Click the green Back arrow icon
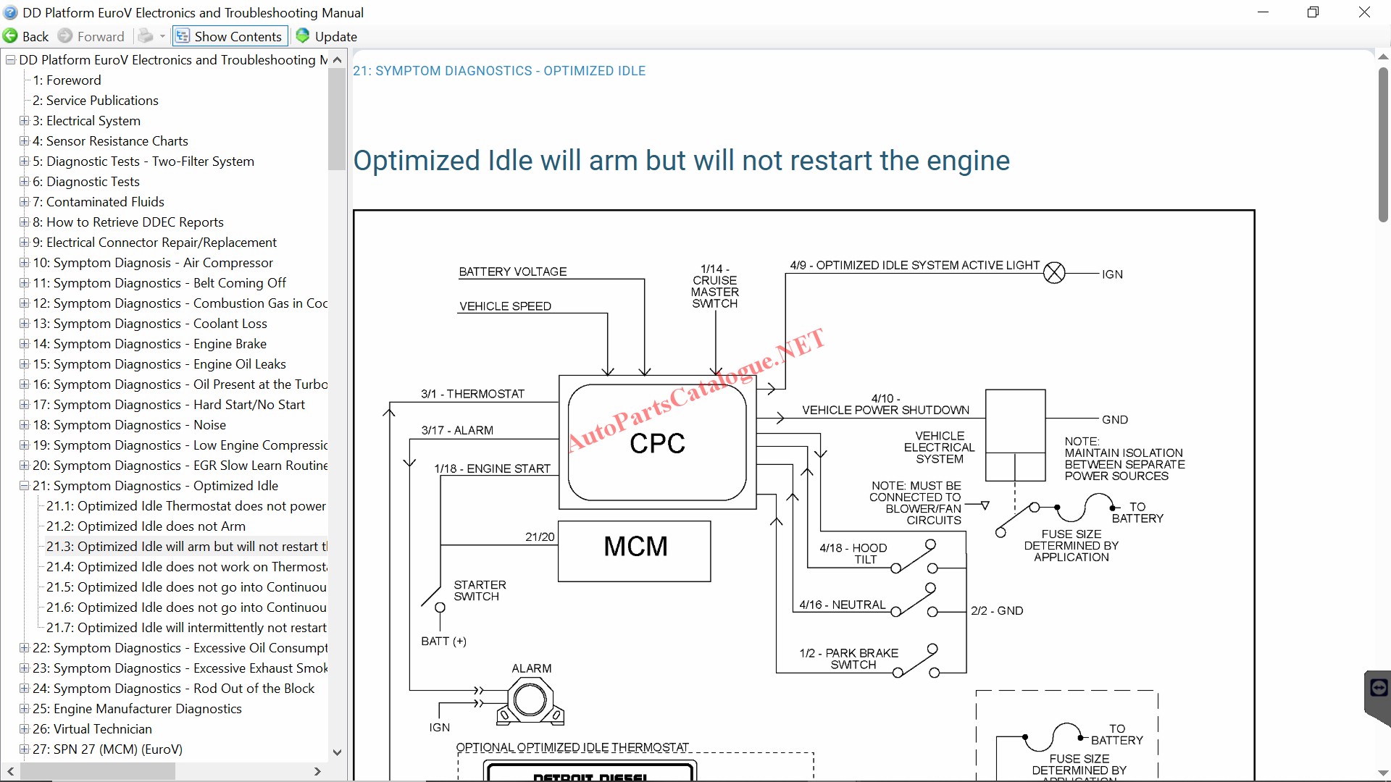This screenshot has width=1391, height=782. click(11, 36)
